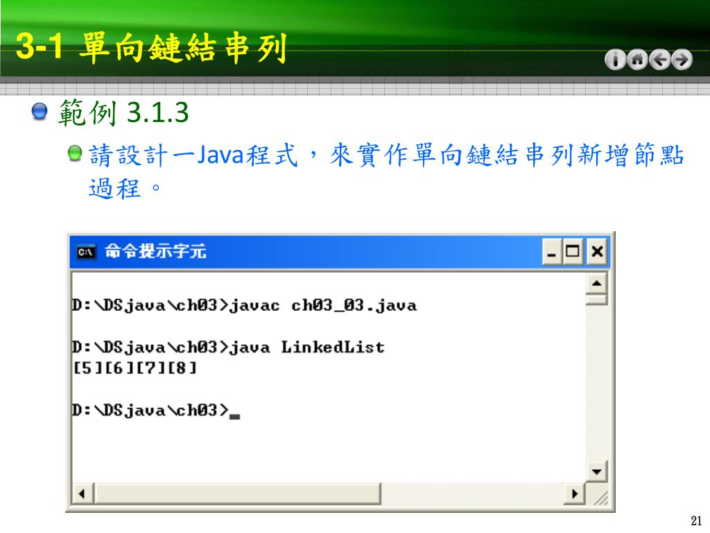Click the window resize grip corner
710x533 pixels.
[598, 495]
